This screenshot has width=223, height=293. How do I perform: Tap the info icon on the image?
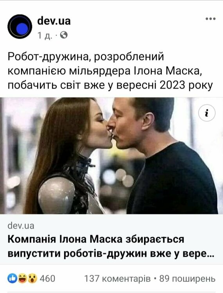[x=207, y=113]
